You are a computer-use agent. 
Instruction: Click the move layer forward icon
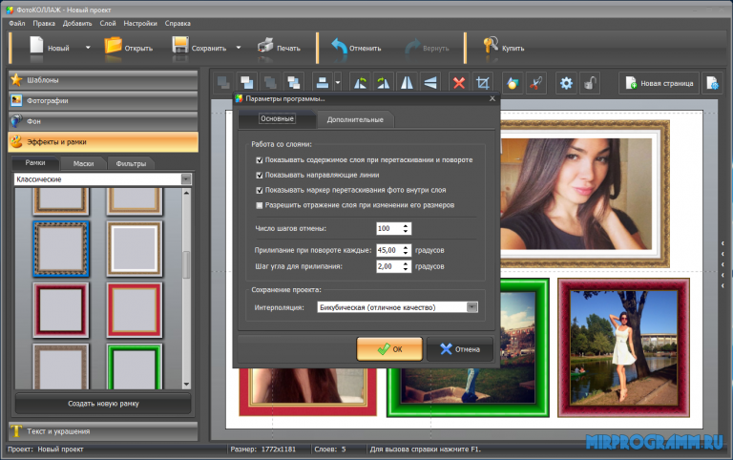click(294, 83)
